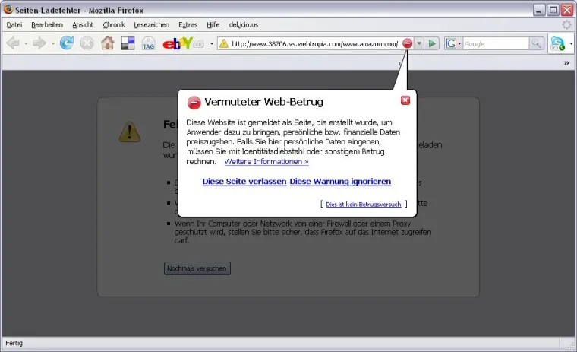
Task: Open the del.icio.us menu
Action: (x=244, y=24)
